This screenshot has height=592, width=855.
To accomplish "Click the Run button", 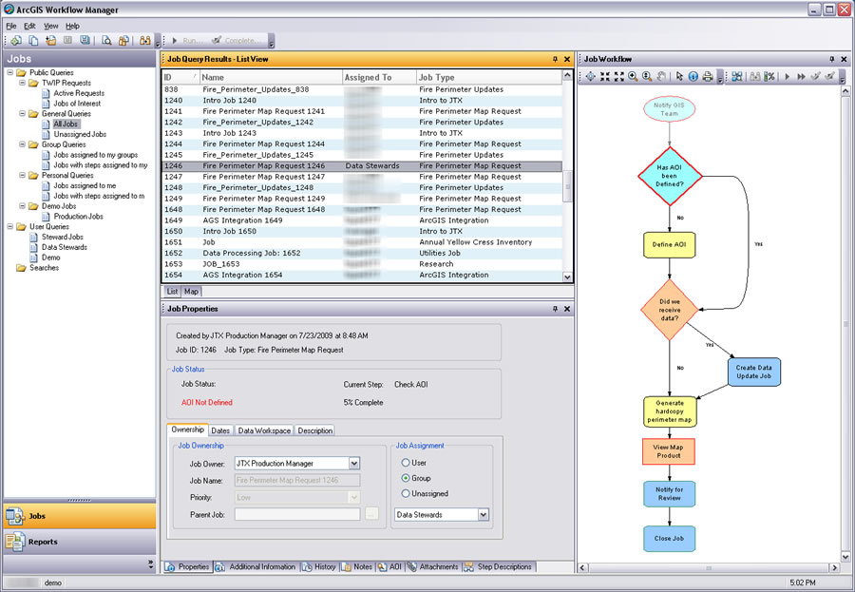I will [x=186, y=40].
